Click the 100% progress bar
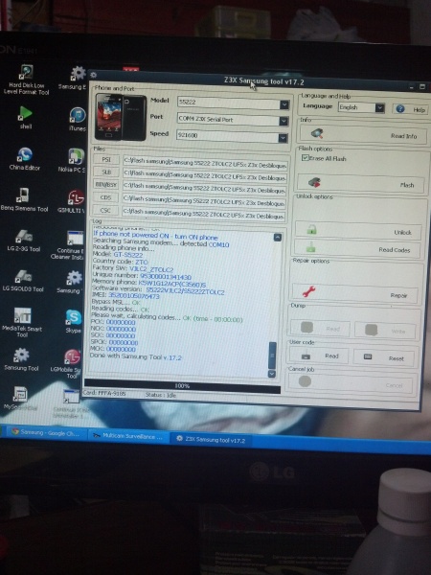Viewport: 431px width, 575px height. (182, 386)
